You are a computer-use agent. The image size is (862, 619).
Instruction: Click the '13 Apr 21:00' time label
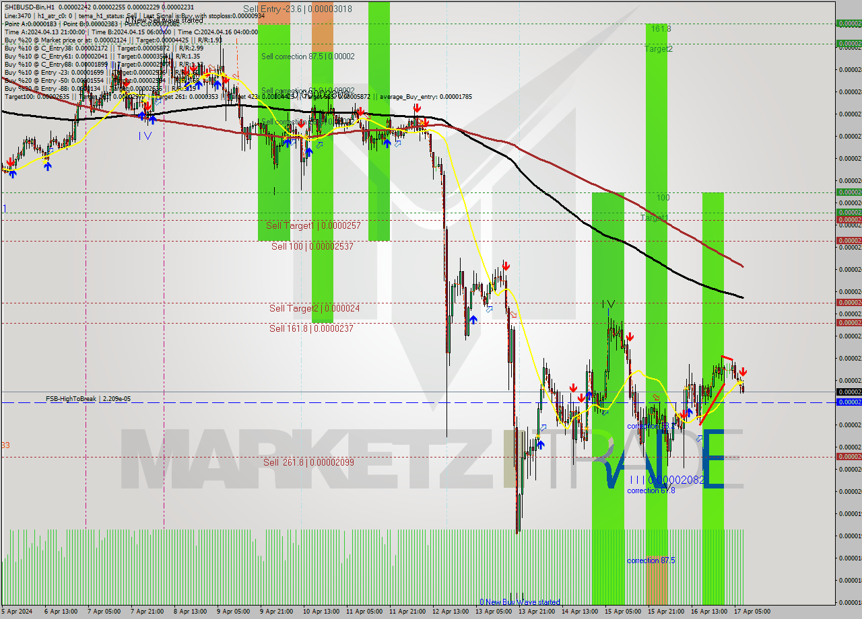coord(536,612)
